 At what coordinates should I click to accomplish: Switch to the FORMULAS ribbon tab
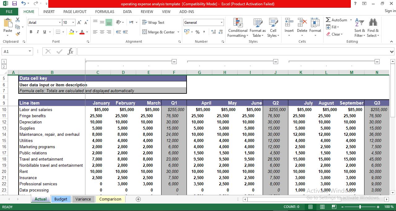pyautogui.click(x=105, y=11)
